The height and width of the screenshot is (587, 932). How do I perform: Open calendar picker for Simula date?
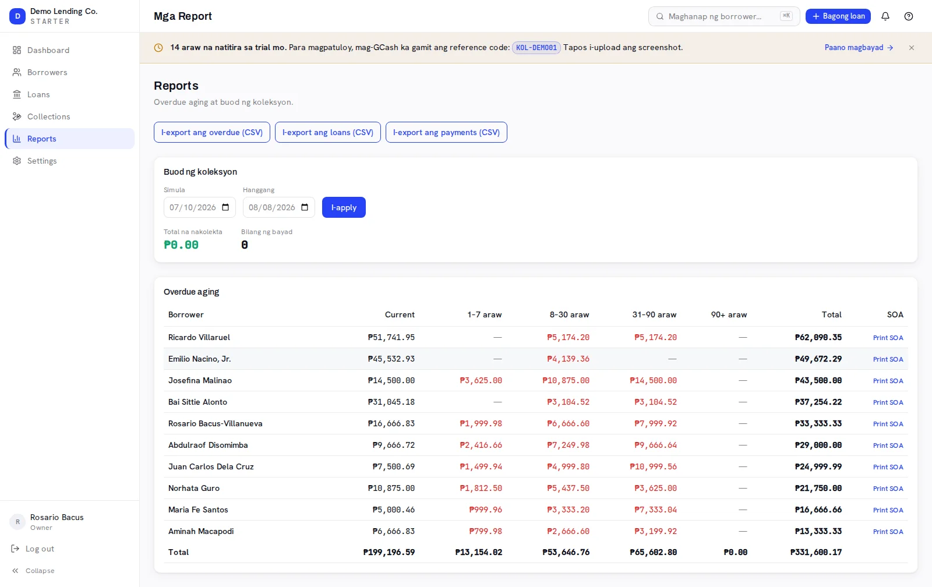pos(225,207)
